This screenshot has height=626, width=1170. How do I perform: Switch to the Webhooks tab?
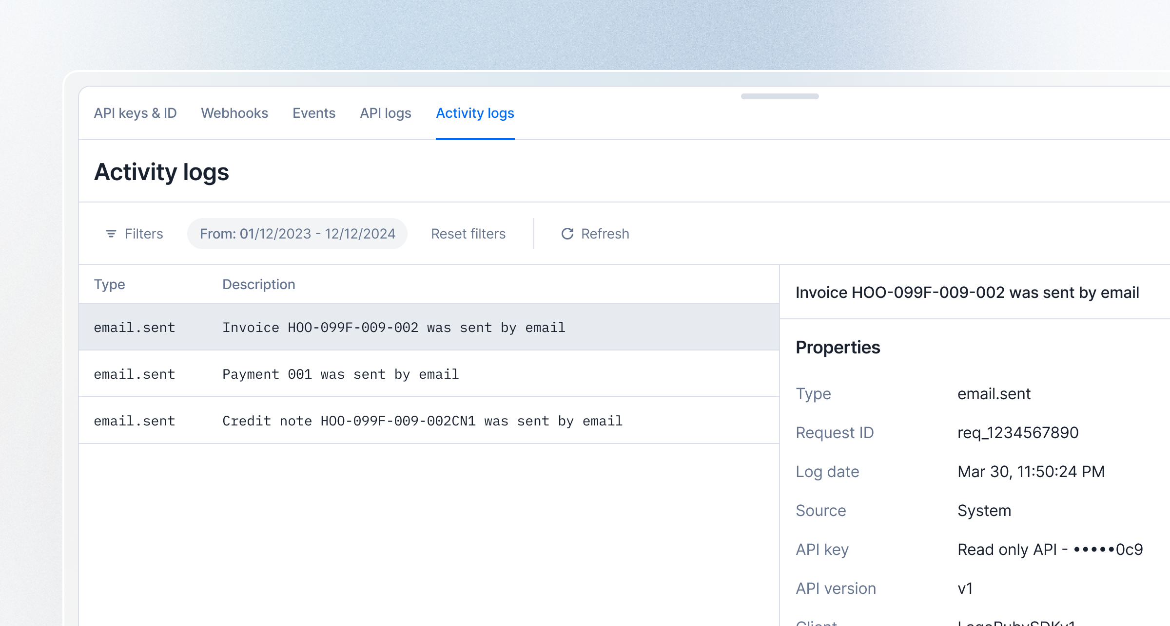pos(234,113)
